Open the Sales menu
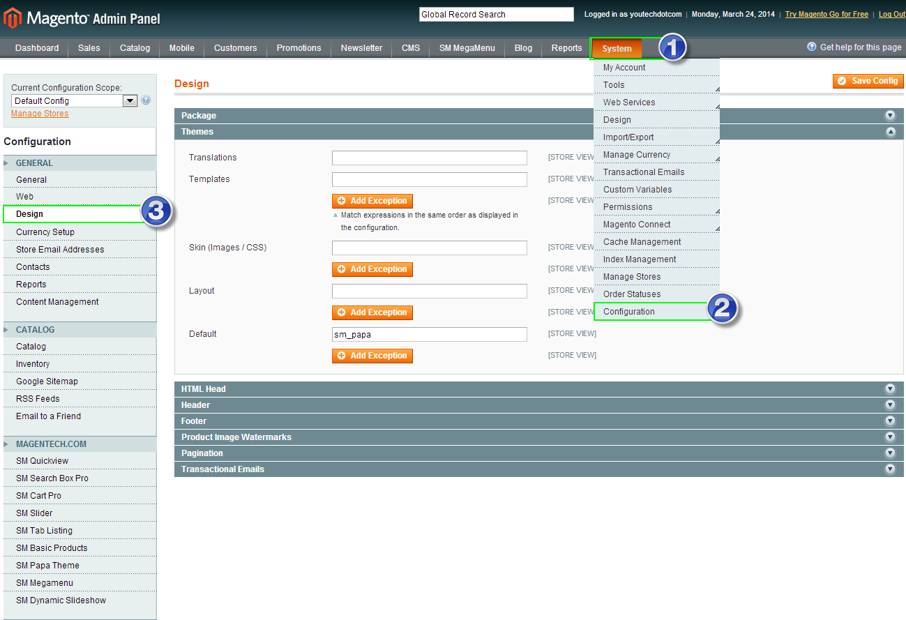The width and height of the screenshot is (906, 620). coord(89,48)
